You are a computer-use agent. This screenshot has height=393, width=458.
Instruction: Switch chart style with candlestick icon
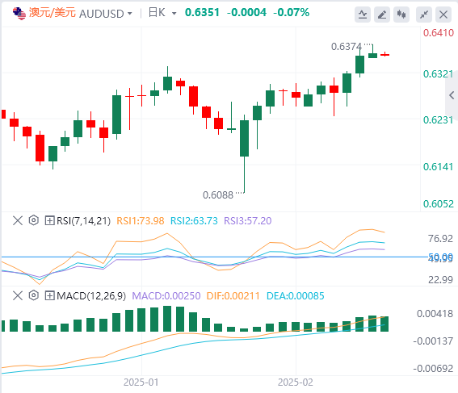401,15
